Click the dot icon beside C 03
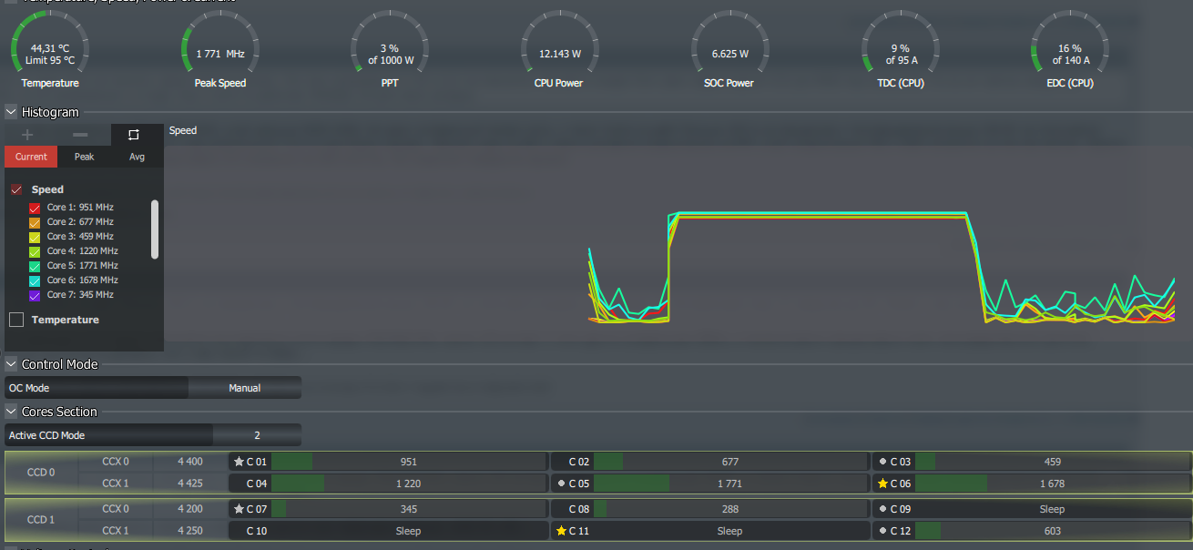The image size is (1193, 550). [882, 462]
